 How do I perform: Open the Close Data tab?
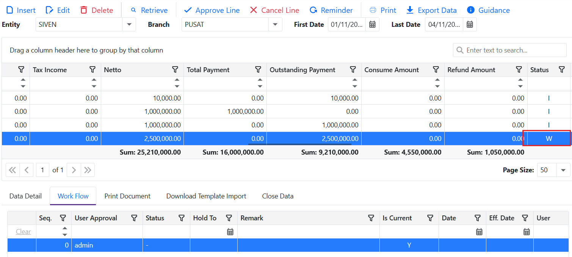click(x=278, y=196)
